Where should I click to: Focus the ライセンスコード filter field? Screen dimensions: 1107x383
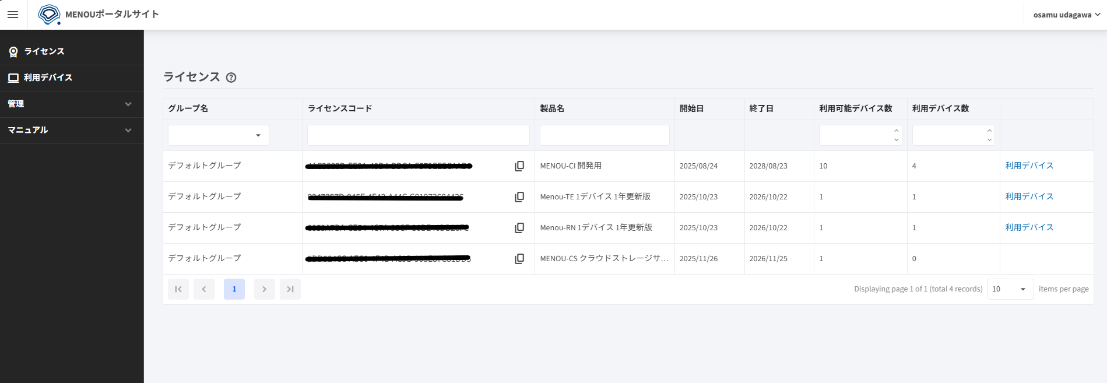click(x=418, y=135)
